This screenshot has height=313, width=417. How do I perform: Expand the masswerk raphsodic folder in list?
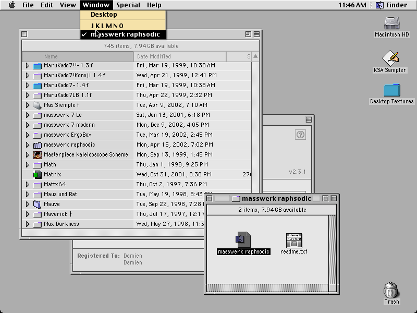click(28, 145)
